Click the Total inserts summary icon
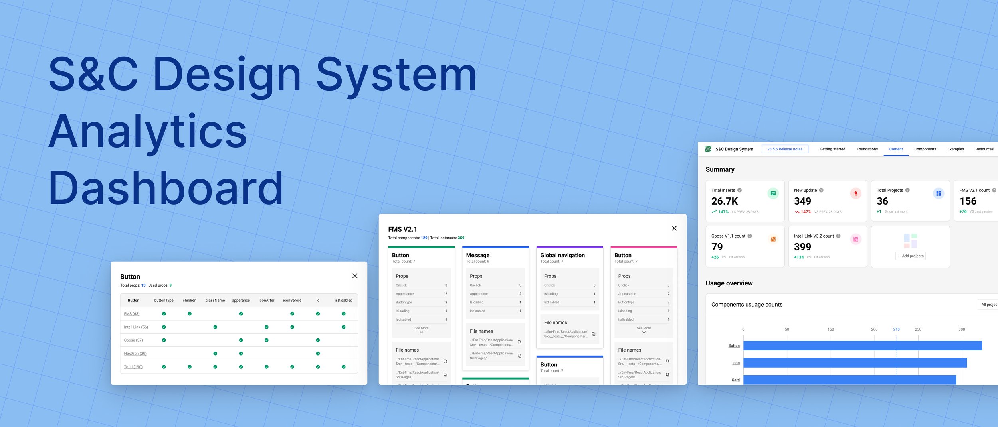Viewport: 998px width, 427px height. (x=773, y=193)
